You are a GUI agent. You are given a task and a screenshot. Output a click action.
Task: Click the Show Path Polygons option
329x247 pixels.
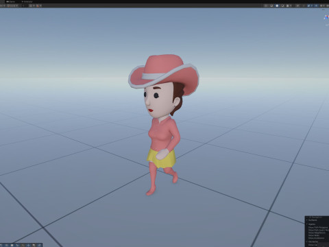[x=318, y=228]
